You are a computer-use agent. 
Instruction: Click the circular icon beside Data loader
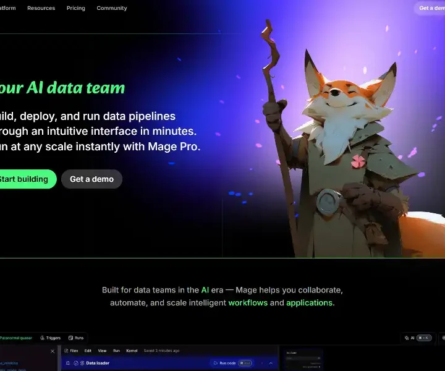pos(76,363)
